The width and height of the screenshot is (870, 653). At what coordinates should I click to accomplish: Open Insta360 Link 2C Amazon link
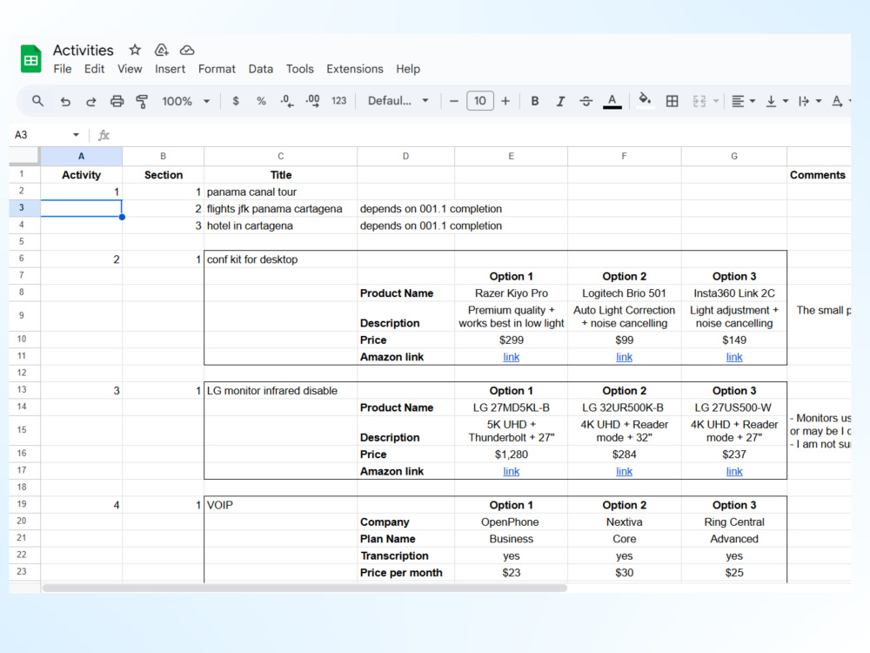click(x=734, y=357)
